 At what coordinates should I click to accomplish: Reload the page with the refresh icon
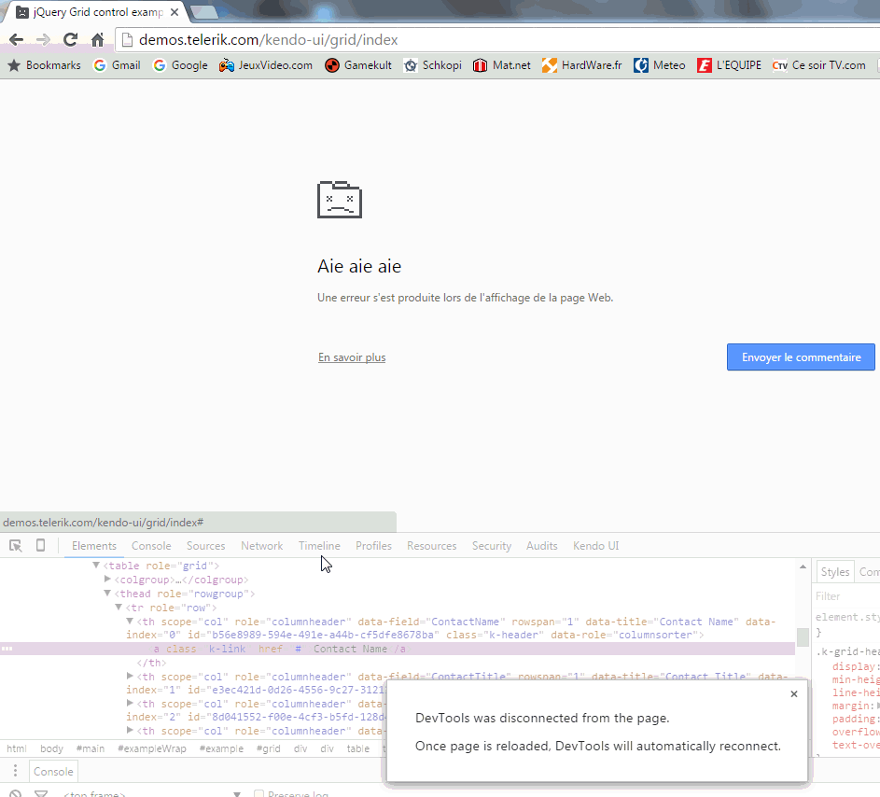pyautogui.click(x=70, y=40)
